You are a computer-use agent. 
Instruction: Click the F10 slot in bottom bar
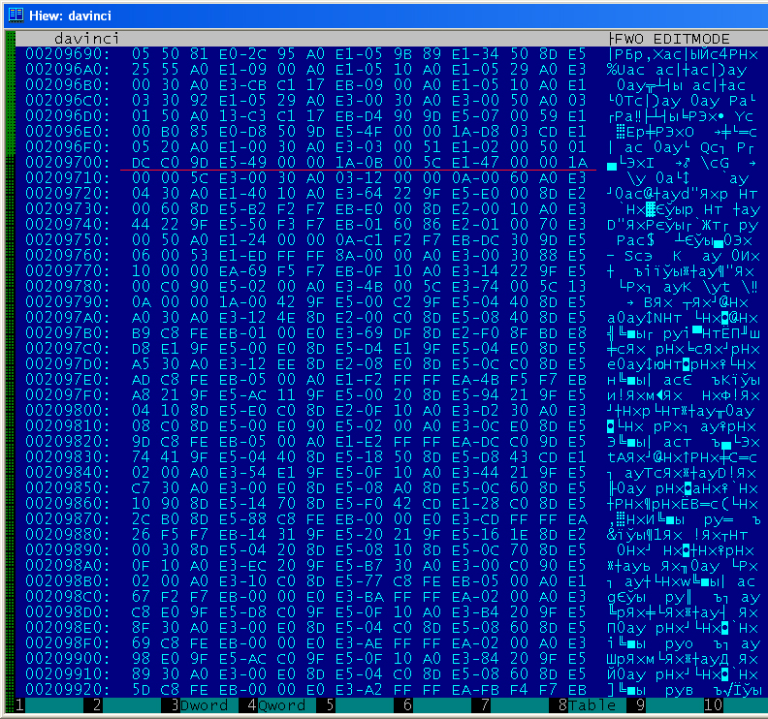(735, 705)
